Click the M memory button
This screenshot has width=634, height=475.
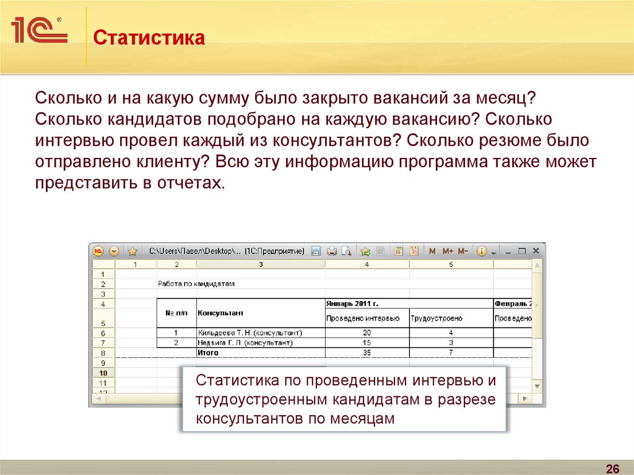coord(432,251)
